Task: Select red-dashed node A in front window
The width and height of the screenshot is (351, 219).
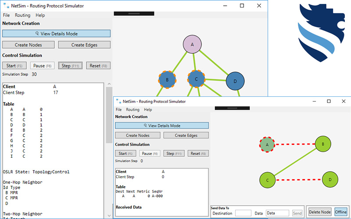Action: tap(267, 145)
